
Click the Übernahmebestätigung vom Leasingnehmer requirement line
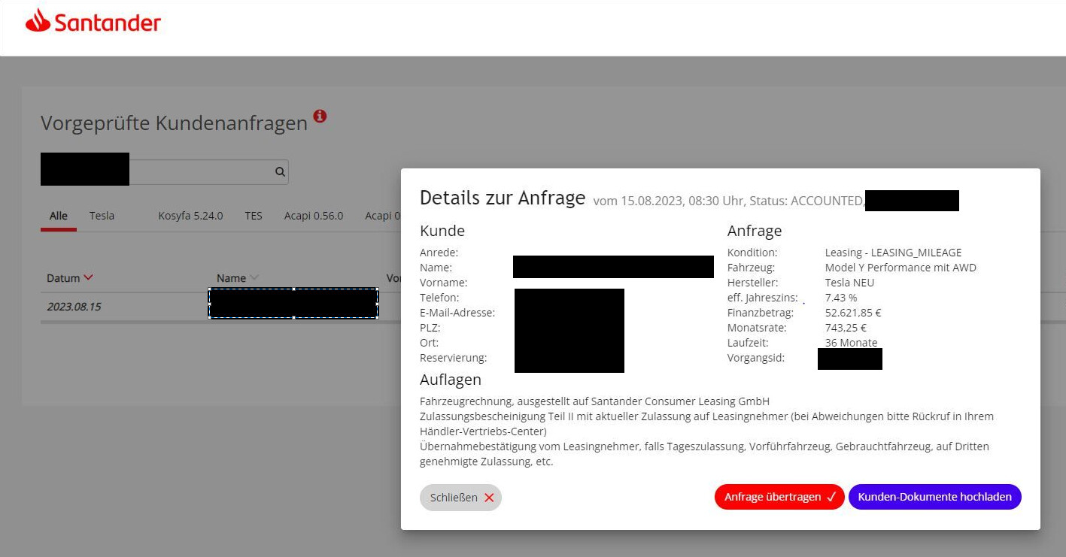(x=704, y=454)
